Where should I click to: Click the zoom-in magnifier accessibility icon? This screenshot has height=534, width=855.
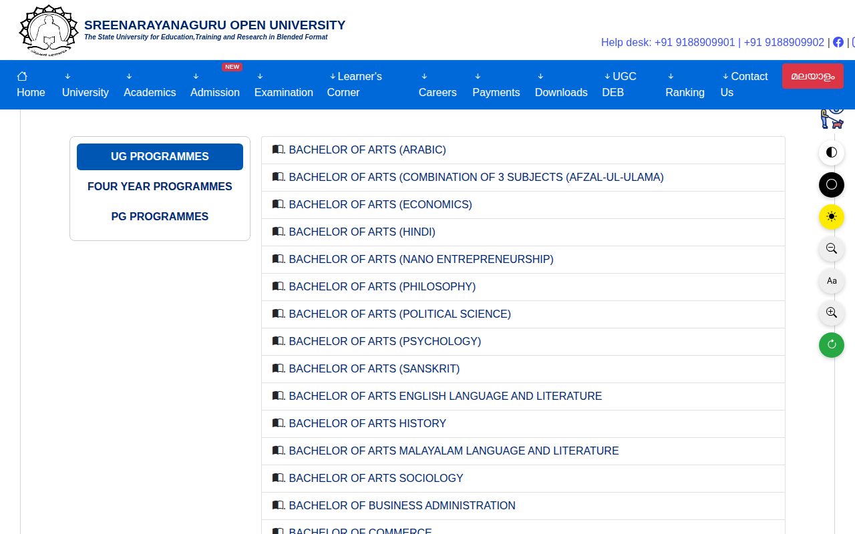832,312
